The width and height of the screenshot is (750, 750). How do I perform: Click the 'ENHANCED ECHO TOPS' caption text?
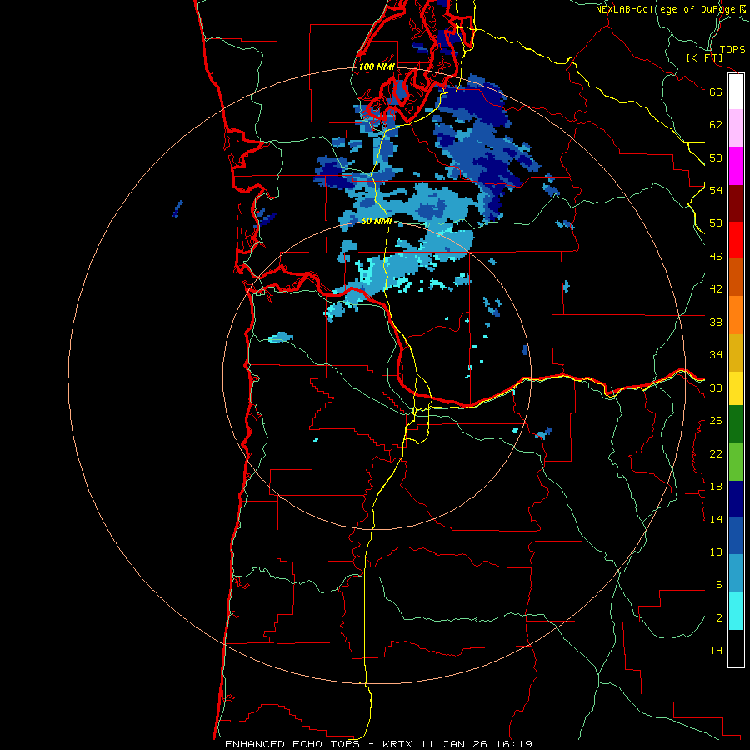296,744
